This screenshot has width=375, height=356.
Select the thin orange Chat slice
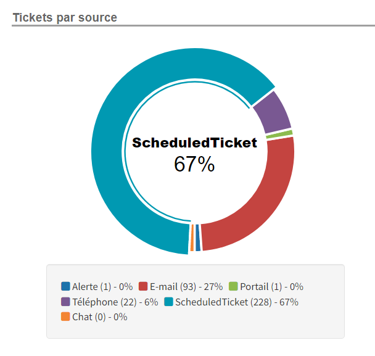192,238
